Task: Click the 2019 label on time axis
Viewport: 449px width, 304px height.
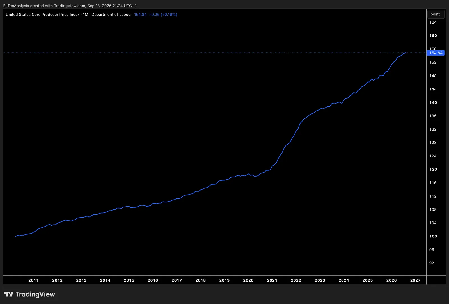Action: [224, 280]
